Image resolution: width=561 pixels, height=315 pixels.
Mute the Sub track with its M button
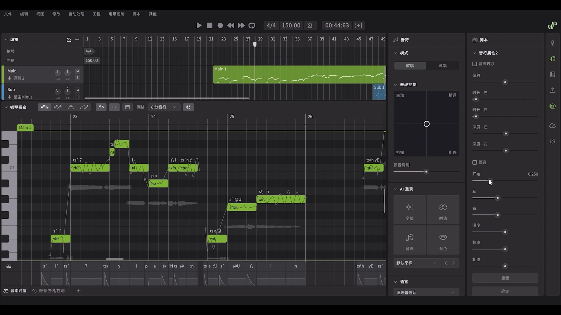[x=77, y=90]
